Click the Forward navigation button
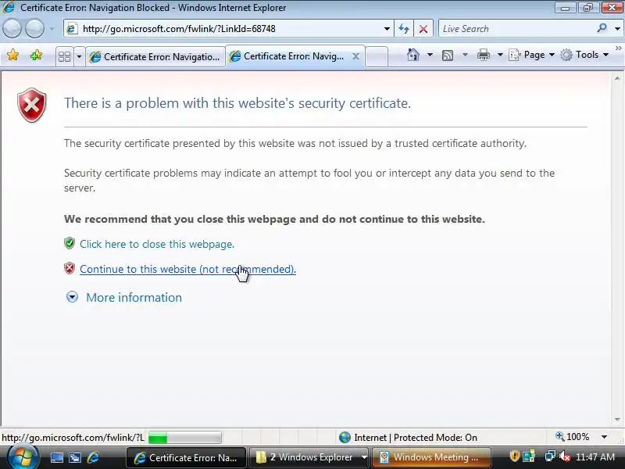Image resolution: width=625 pixels, height=469 pixels. click(x=34, y=29)
